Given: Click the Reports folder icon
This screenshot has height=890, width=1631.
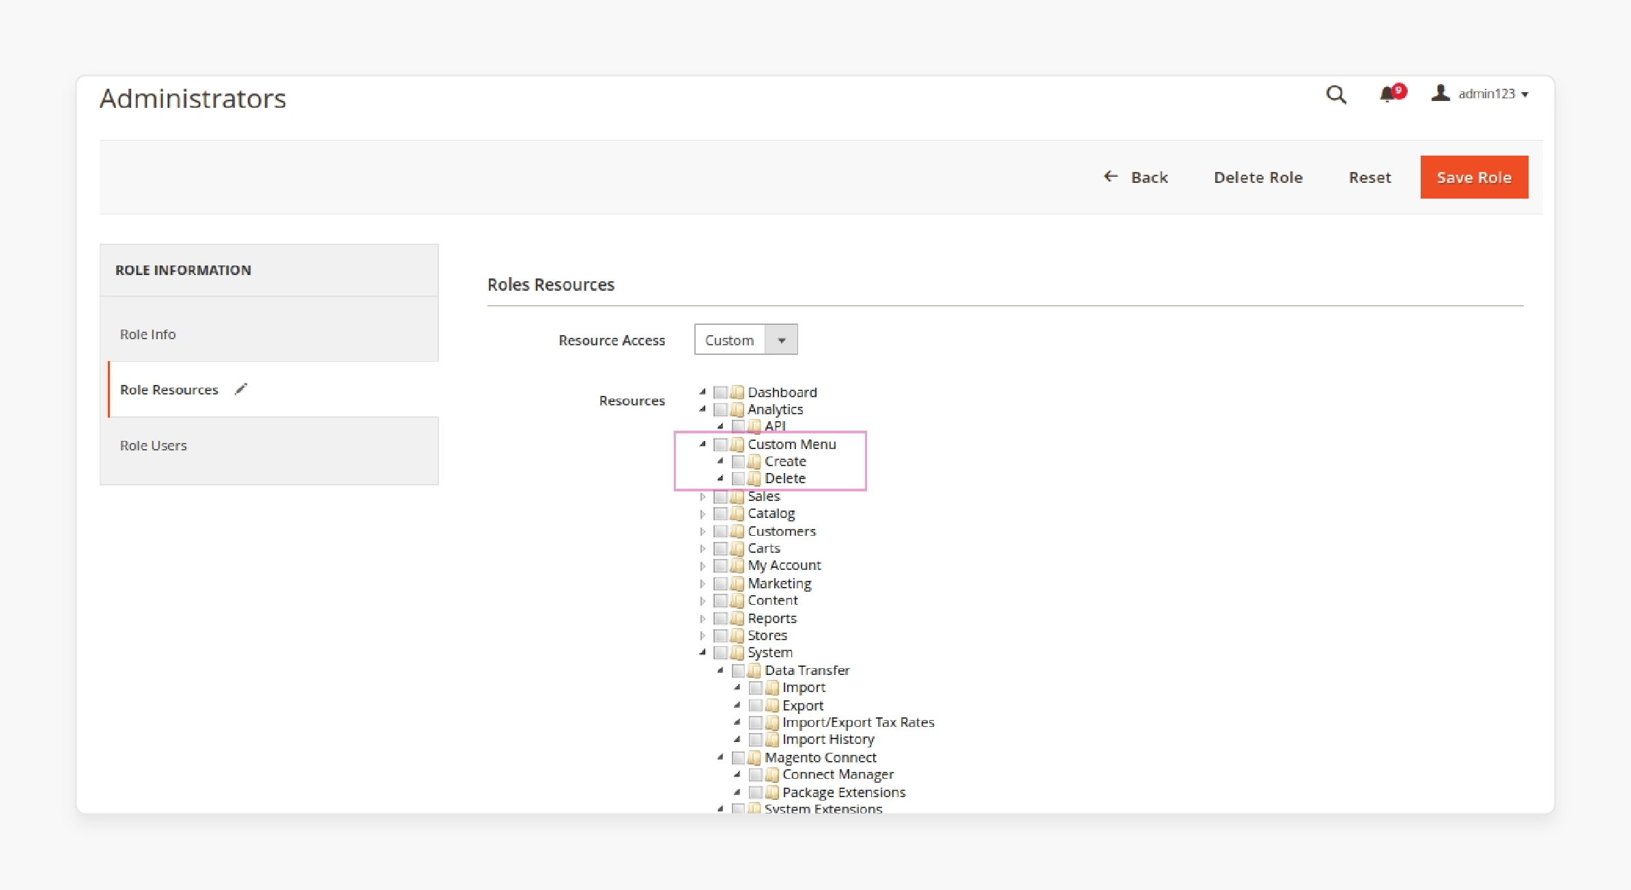Looking at the screenshot, I should [x=737, y=618].
